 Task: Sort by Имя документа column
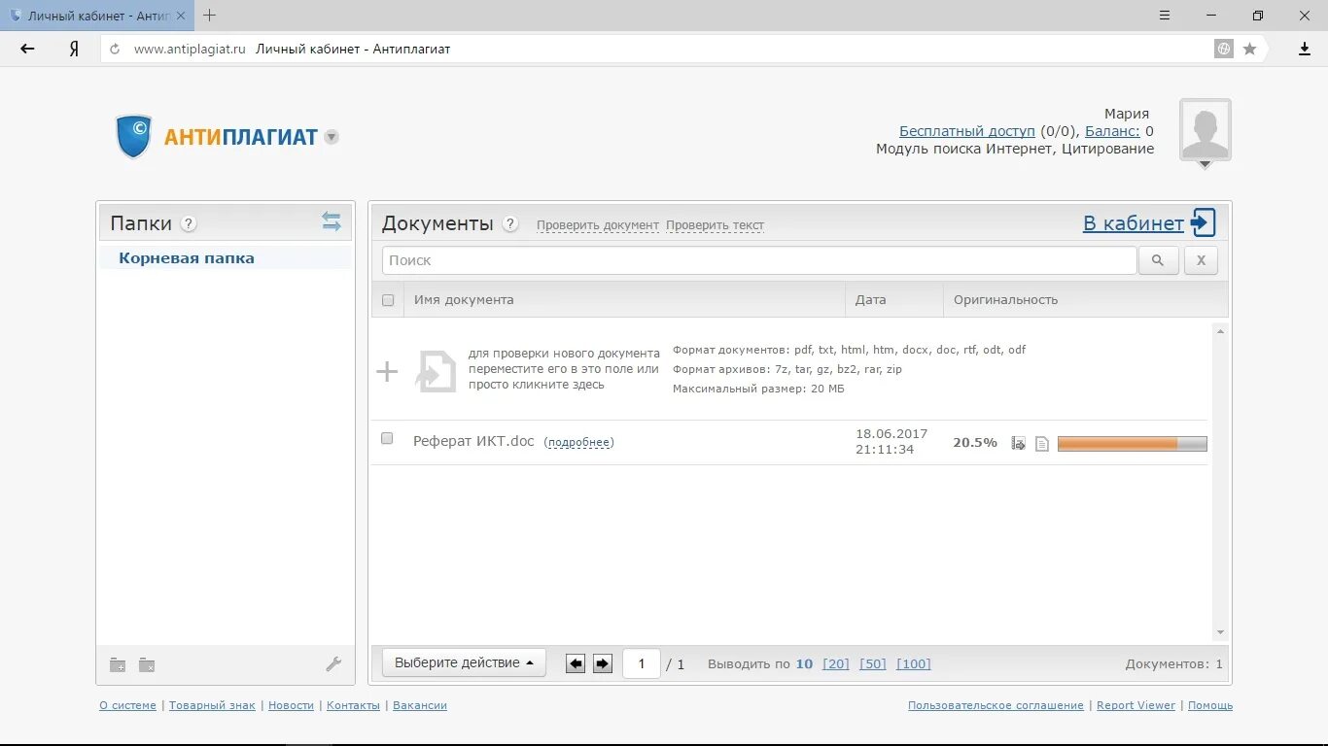coord(464,300)
